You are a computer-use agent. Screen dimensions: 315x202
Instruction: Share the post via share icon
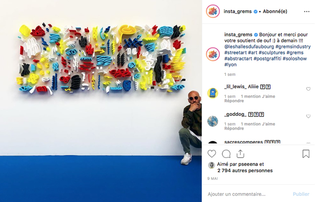[x=240, y=154]
